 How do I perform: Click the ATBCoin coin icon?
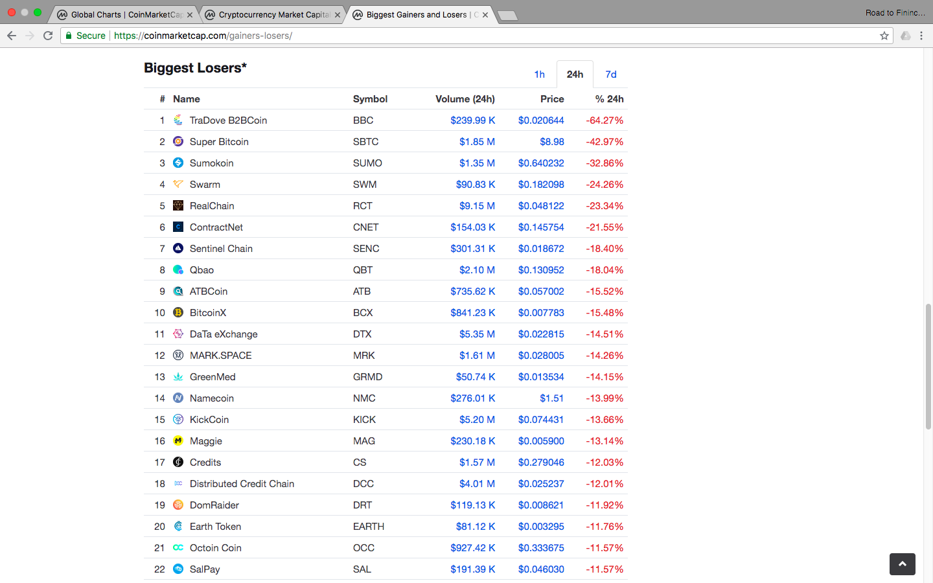coord(178,291)
